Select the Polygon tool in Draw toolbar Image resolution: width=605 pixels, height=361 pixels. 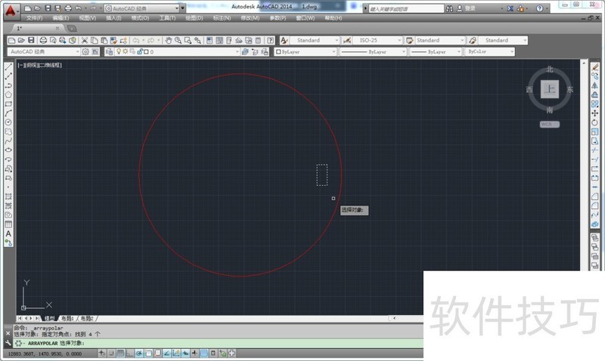click(8, 94)
